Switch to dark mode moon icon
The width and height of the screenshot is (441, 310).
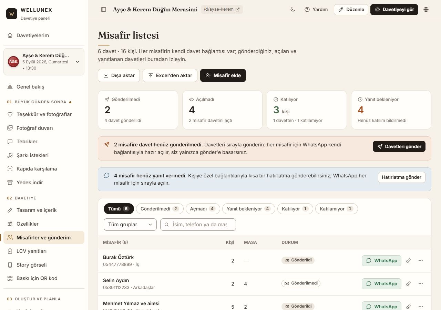pyautogui.click(x=293, y=10)
